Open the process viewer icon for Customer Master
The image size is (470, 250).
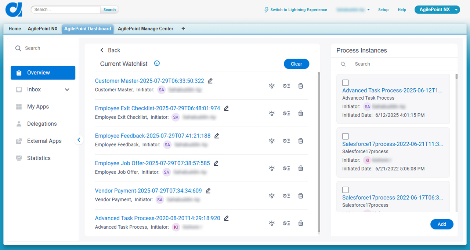click(272, 86)
